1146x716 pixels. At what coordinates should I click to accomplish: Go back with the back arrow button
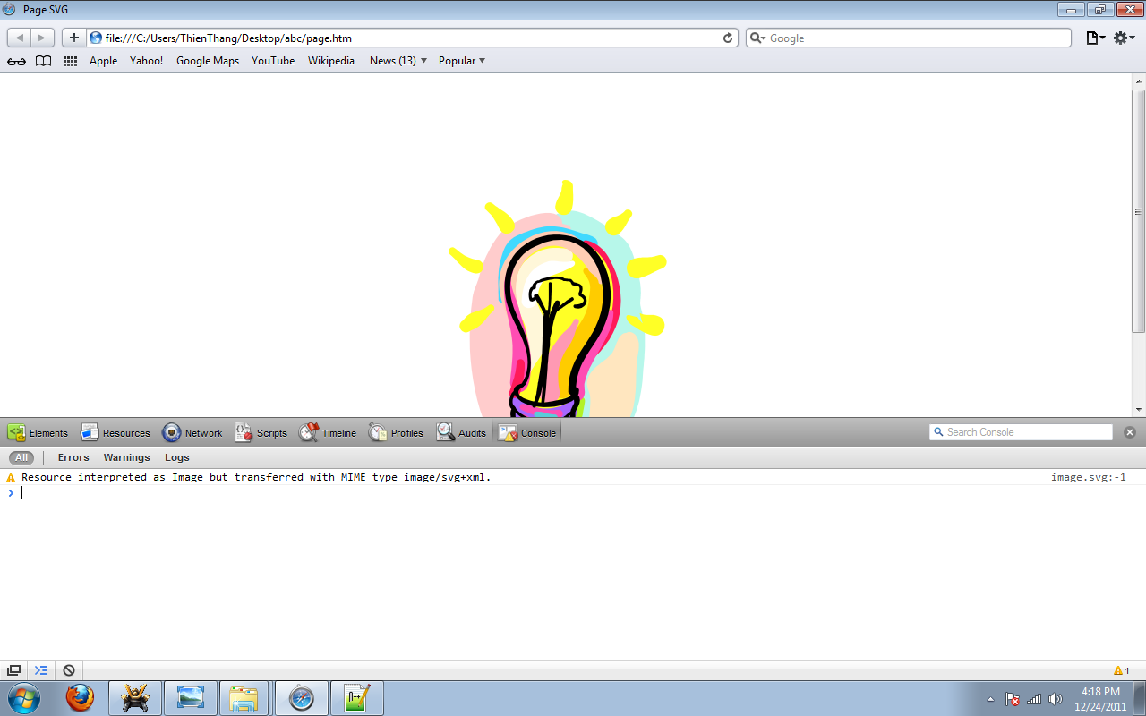click(20, 38)
